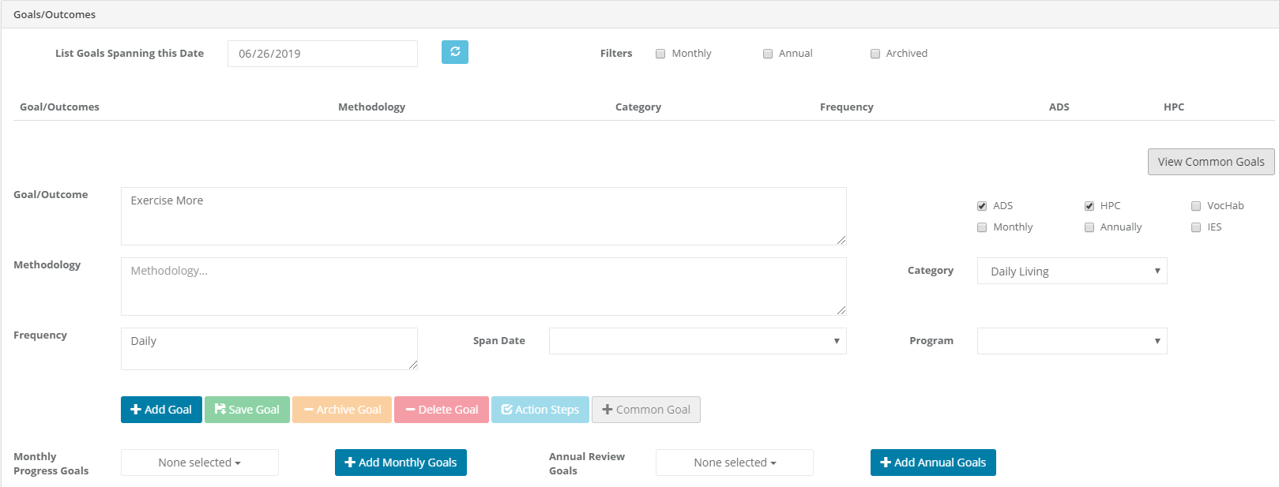Viewport: 1279px width, 487px height.
Task: Tick the Annually checkbox
Action: pyautogui.click(x=1089, y=227)
